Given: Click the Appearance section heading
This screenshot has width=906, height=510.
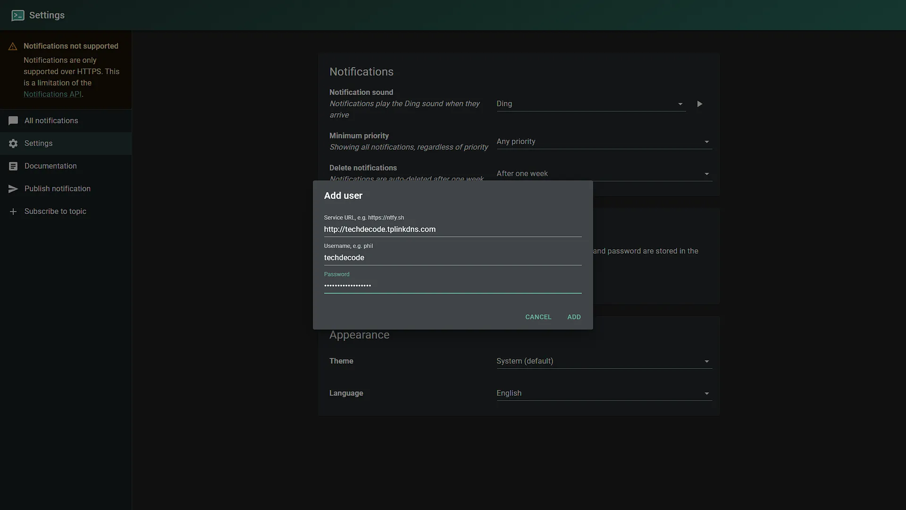Looking at the screenshot, I should point(359,335).
